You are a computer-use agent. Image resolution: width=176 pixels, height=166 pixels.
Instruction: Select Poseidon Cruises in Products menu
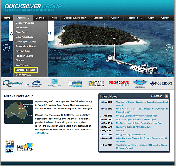[x=24, y=56]
